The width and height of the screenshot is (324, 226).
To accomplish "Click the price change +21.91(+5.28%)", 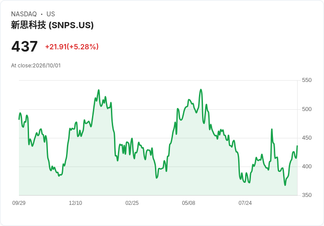I will point(72,47).
